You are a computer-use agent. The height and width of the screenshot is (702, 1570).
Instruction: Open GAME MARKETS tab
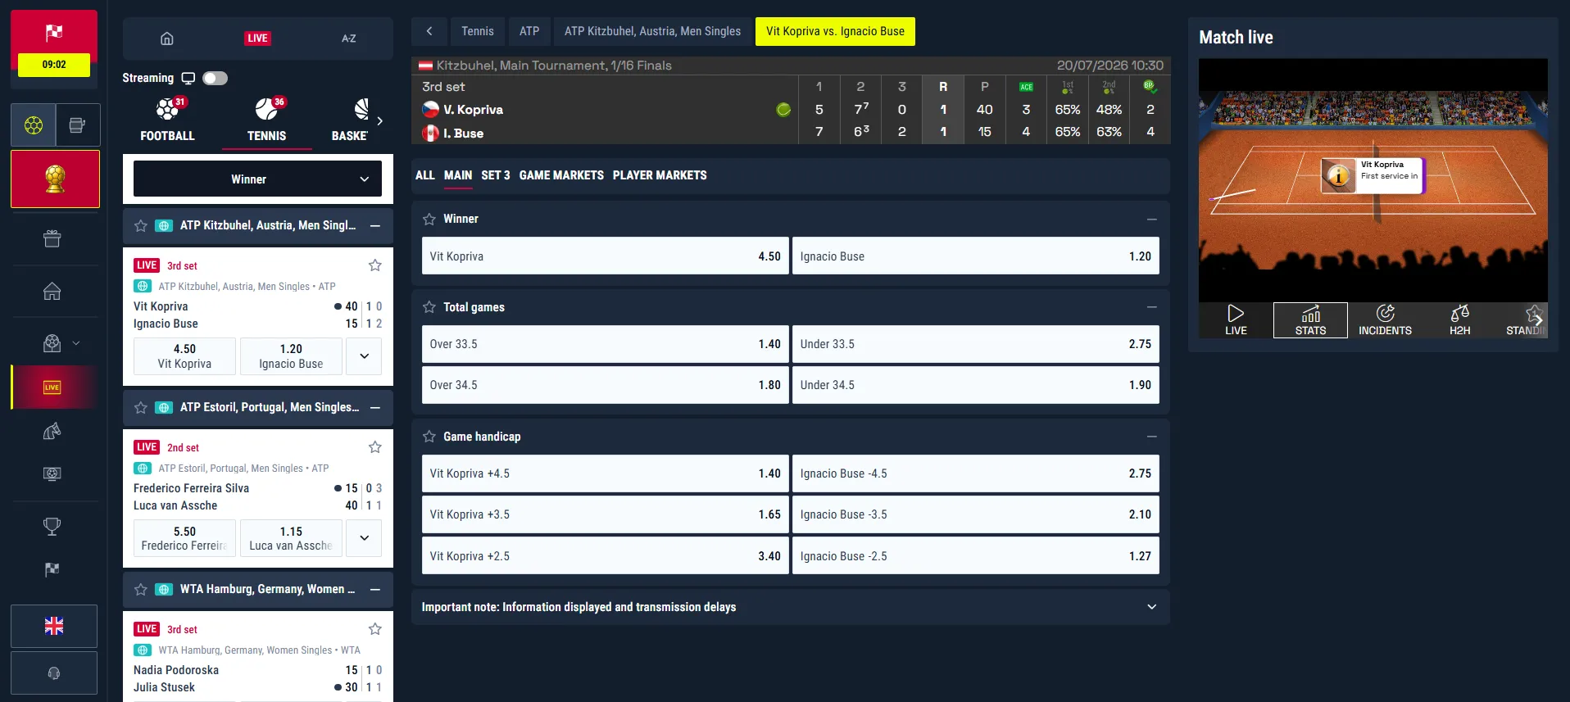561,175
